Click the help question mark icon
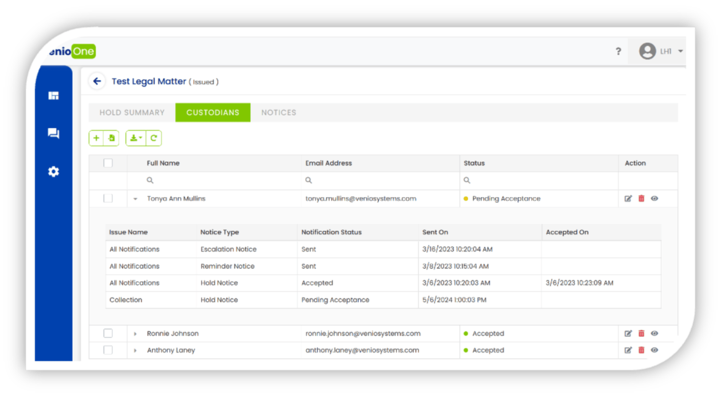The image size is (721, 396). [618, 51]
